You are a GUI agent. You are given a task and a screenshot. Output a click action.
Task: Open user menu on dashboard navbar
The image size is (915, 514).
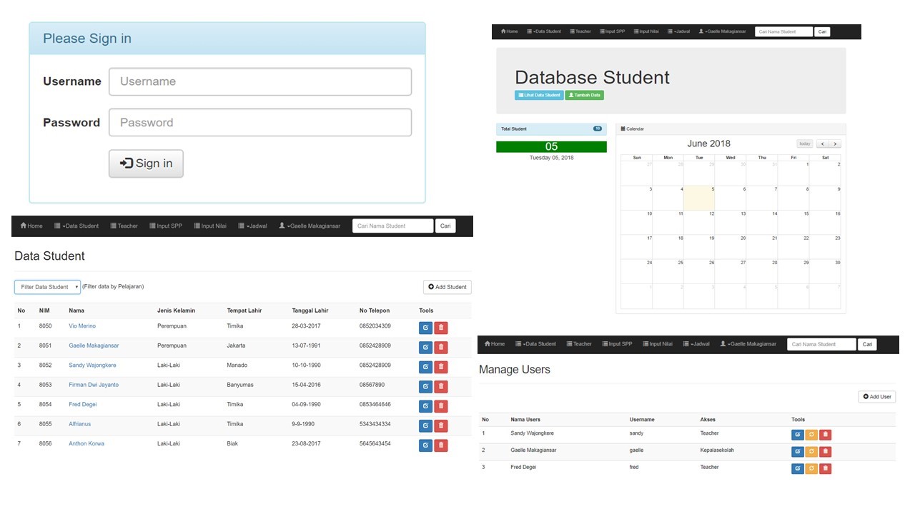[722, 31]
